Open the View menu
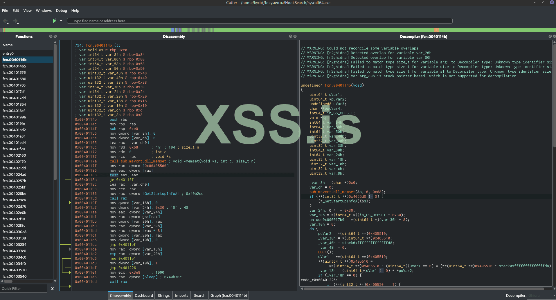 28,11
